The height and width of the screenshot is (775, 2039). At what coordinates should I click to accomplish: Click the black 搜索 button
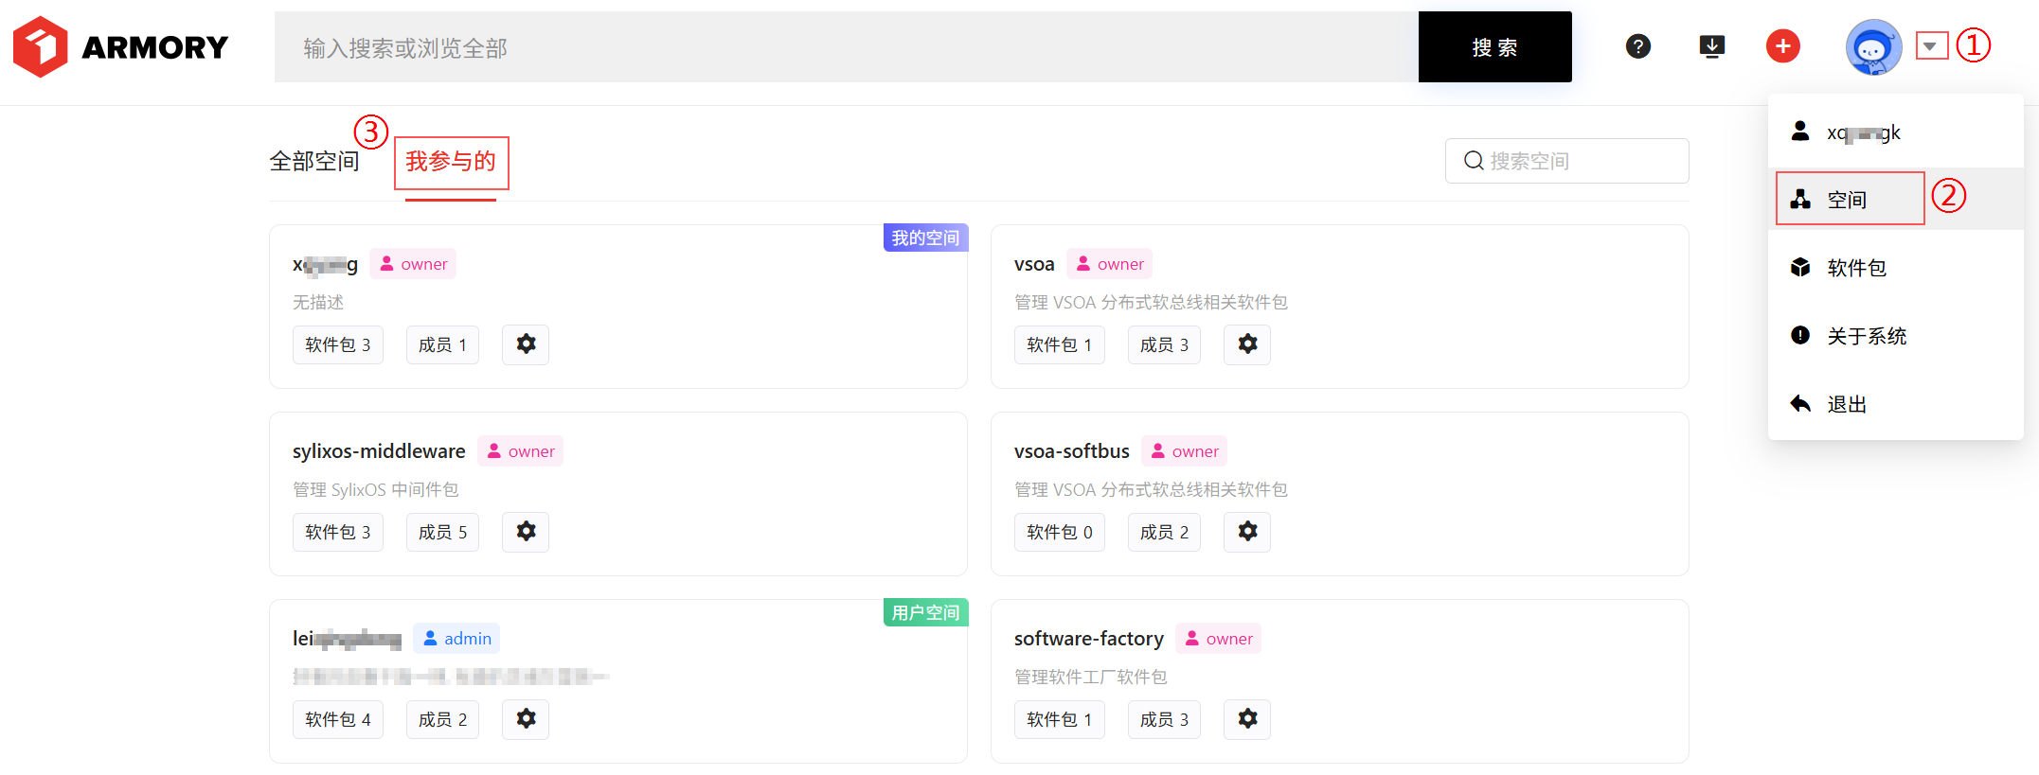[1494, 47]
